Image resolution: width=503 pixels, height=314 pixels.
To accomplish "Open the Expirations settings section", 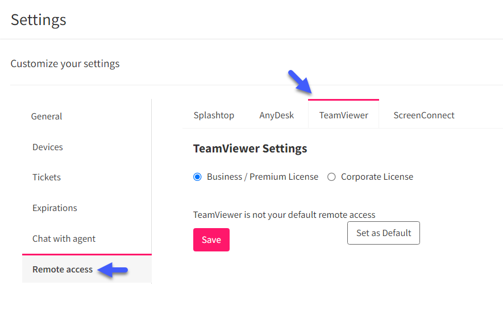I will 55,208.
